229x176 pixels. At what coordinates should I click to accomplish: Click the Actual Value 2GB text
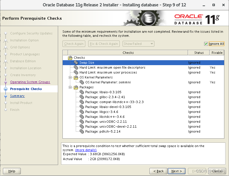click(91, 159)
